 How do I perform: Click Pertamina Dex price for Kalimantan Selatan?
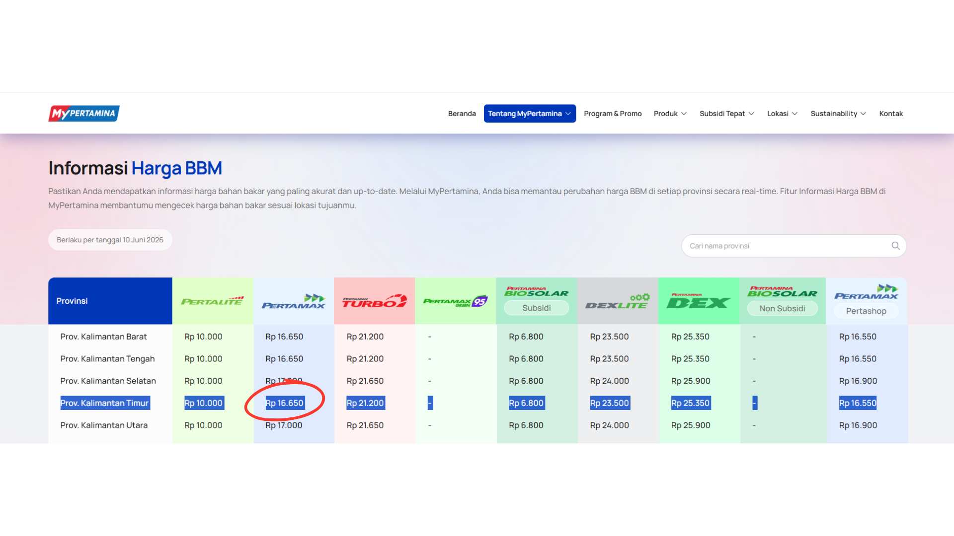coord(691,381)
